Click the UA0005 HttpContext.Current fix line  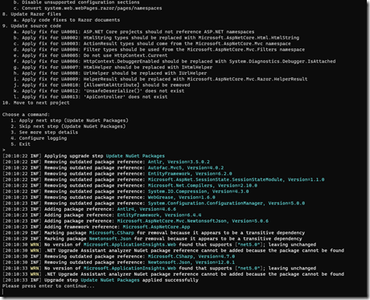click(90, 55)
